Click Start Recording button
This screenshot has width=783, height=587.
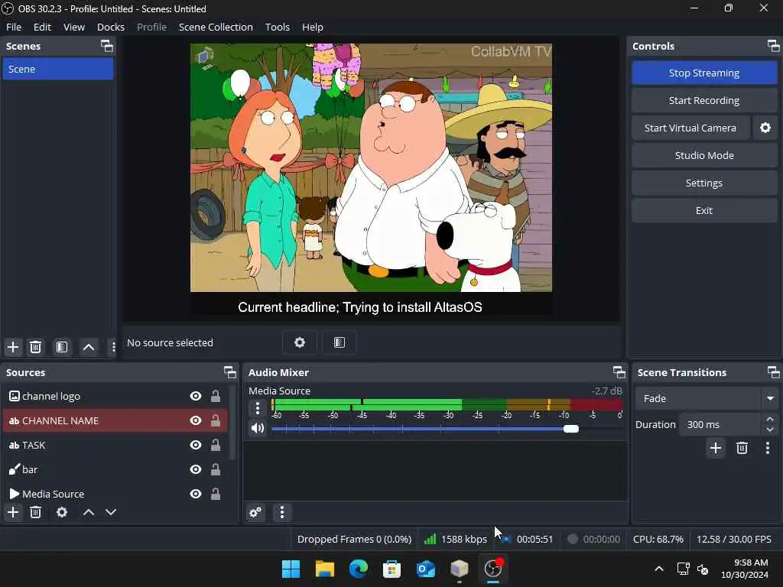pos(704,100)
